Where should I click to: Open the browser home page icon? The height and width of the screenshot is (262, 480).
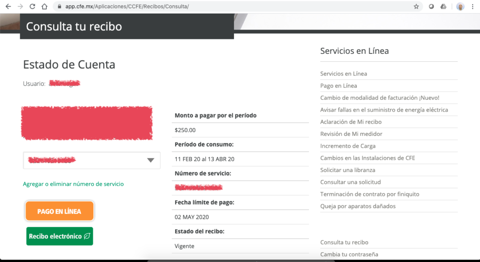[x=45, y=7]
